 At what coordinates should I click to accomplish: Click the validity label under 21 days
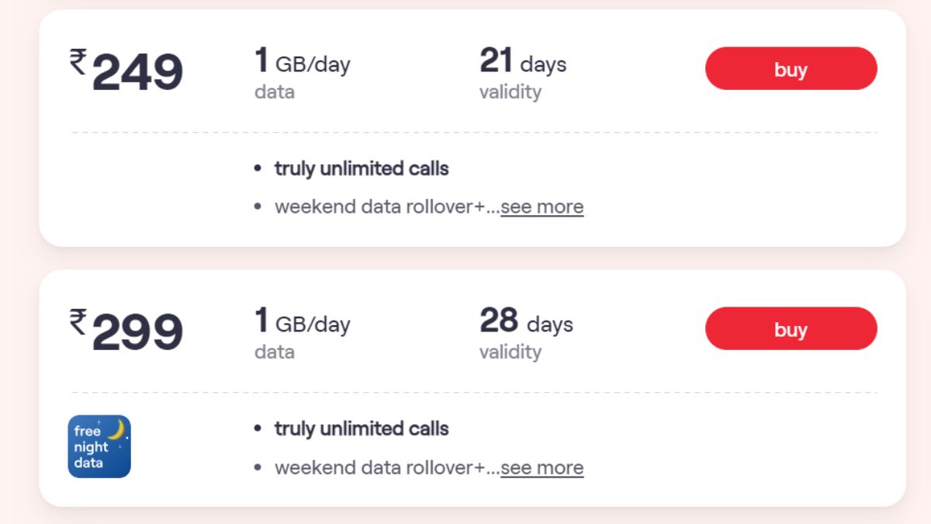coord(510,92)
